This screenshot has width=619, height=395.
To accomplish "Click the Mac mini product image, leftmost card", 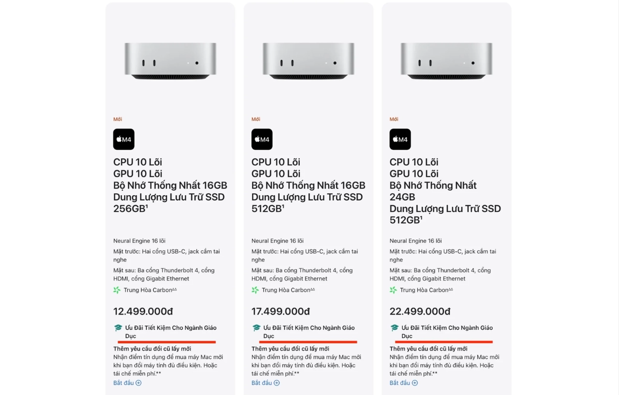I will click(x=170, y=60).
